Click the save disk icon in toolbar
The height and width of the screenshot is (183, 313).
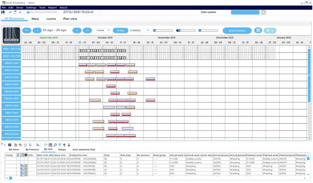pyautogui.click(x=4, y=12)
